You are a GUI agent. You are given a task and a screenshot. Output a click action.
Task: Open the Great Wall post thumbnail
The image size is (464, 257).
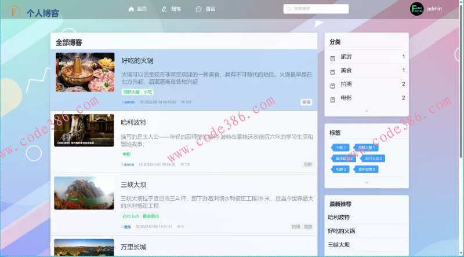84,247
